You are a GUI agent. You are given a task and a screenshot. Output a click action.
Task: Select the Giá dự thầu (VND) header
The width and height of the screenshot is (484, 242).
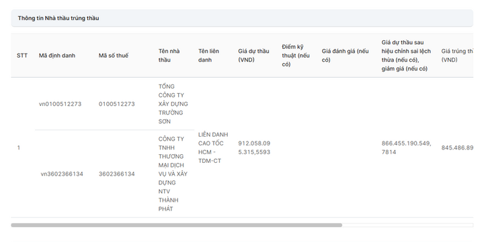(x=253, y=56)
